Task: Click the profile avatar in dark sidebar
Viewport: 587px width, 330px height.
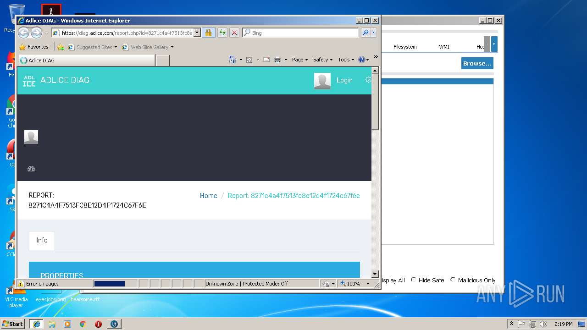Action: point(31,137)
